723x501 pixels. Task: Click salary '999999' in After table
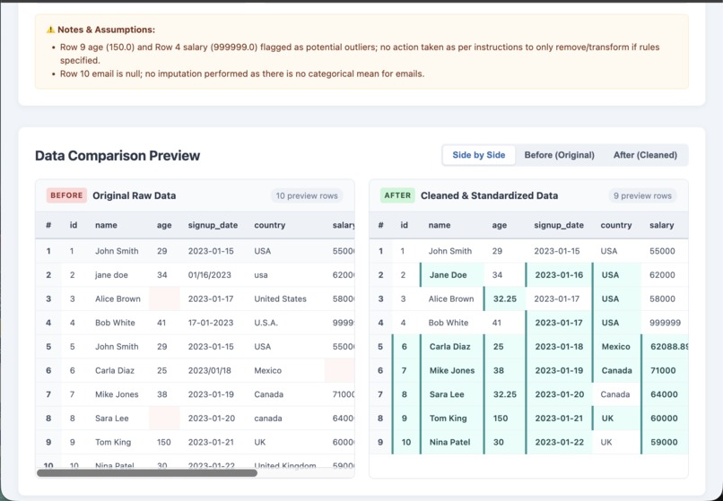[x=665, y=323]
